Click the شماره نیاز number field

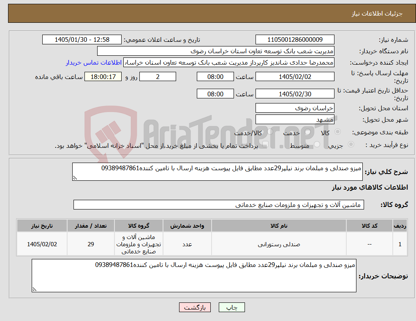(x=295, y=40)
